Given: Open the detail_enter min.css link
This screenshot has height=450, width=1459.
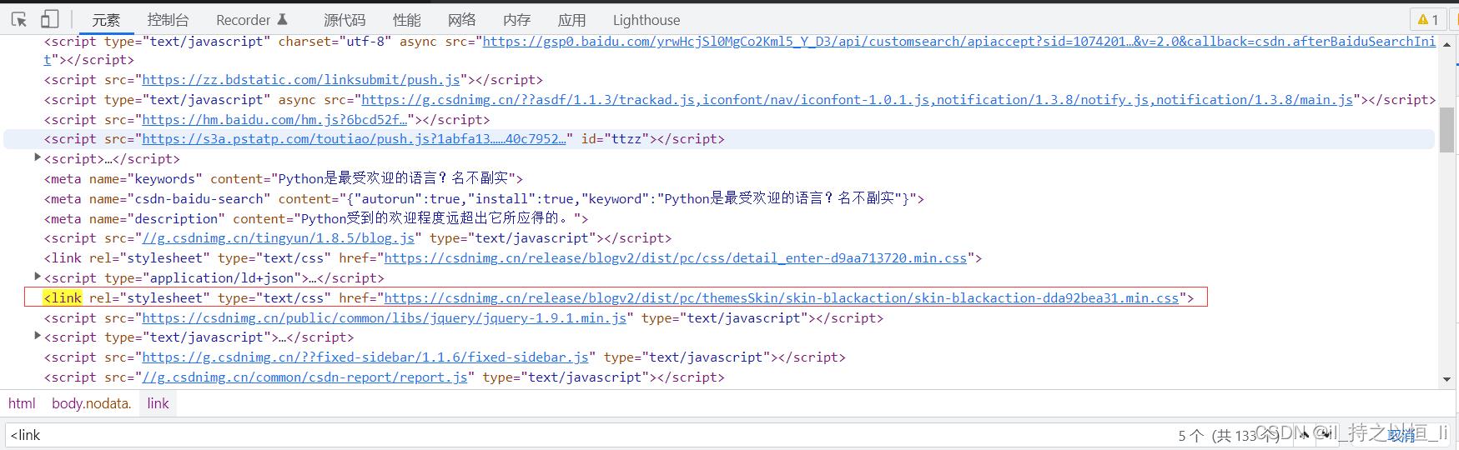Looking at the screenshot, I should click(x=675, y=258).
